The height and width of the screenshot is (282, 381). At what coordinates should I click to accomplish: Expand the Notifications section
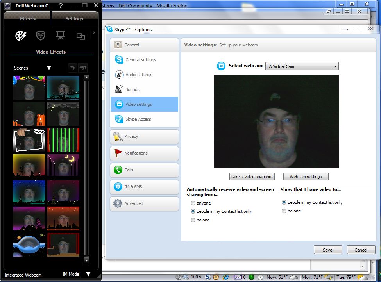(x=144, y=153)
